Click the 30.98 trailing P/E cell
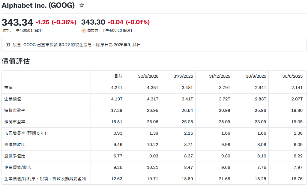 point(225,110)
